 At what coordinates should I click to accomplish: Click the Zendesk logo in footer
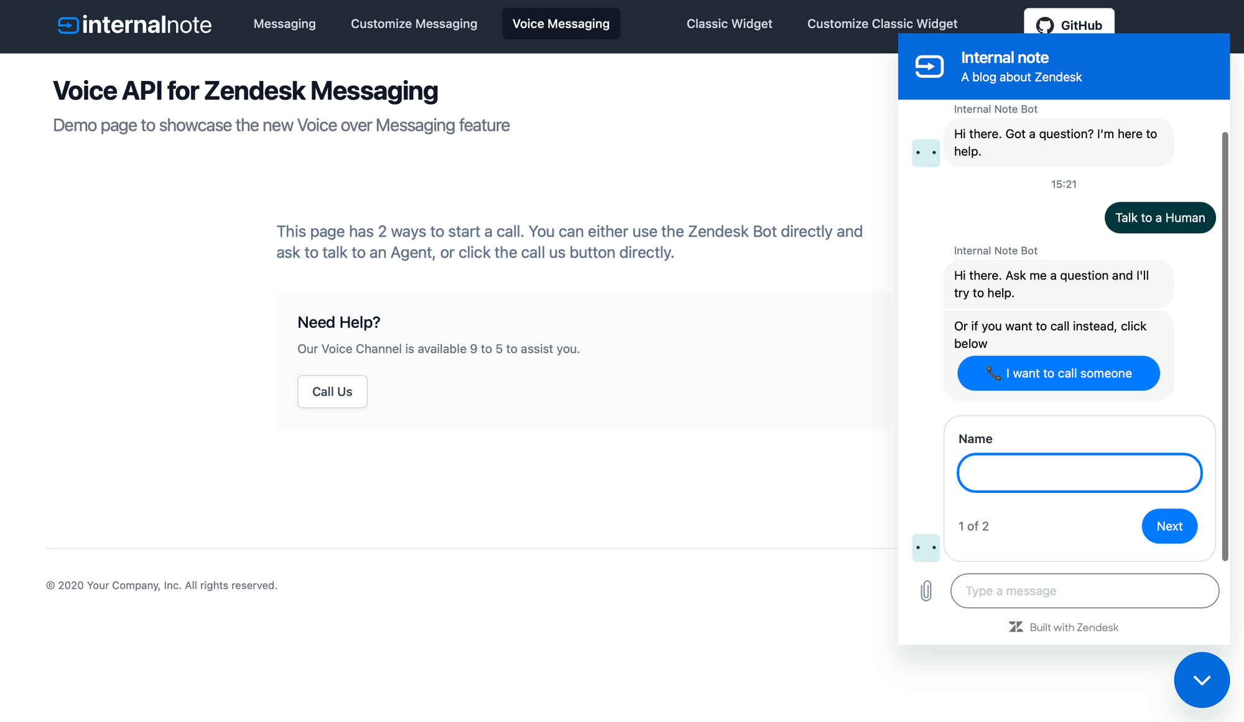1016,627
